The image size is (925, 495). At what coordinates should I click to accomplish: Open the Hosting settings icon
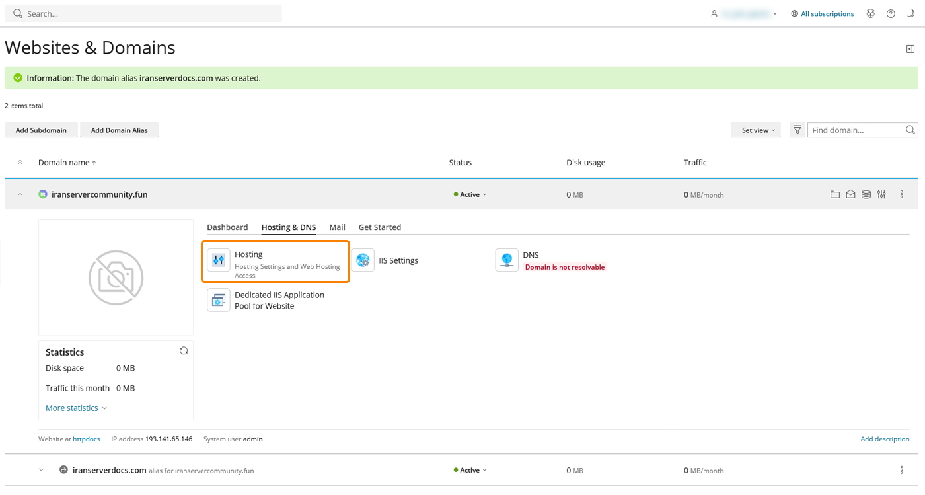click(x=219, y=260)
